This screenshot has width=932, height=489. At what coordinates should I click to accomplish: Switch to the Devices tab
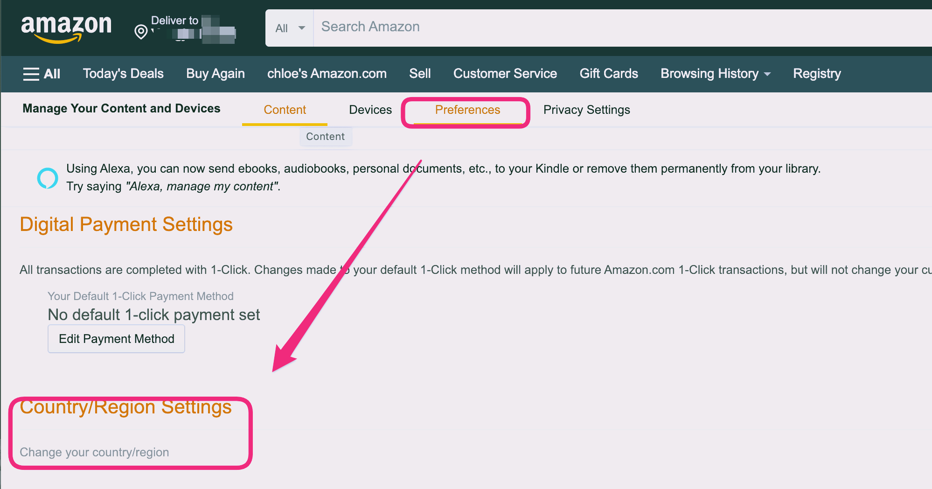point(370,110)
